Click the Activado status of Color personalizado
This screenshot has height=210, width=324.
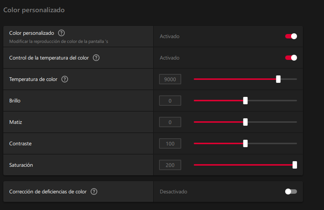pyautogui.click(x=169, y=36)
